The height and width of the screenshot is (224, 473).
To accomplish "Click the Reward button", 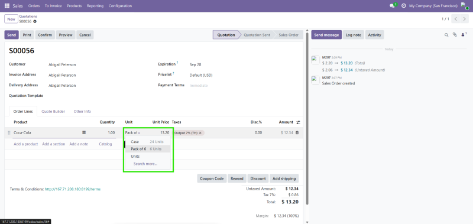I will [x=237, y=178].
